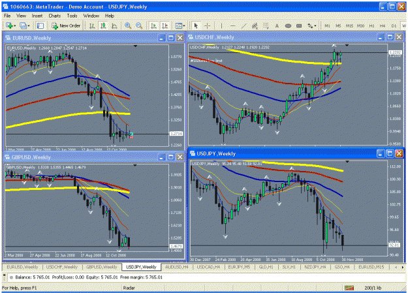Viewport: 408px width, 293px height.
Task: Switch to the USDCAD,H4 chart tab
Action: (x=208, y=267)
